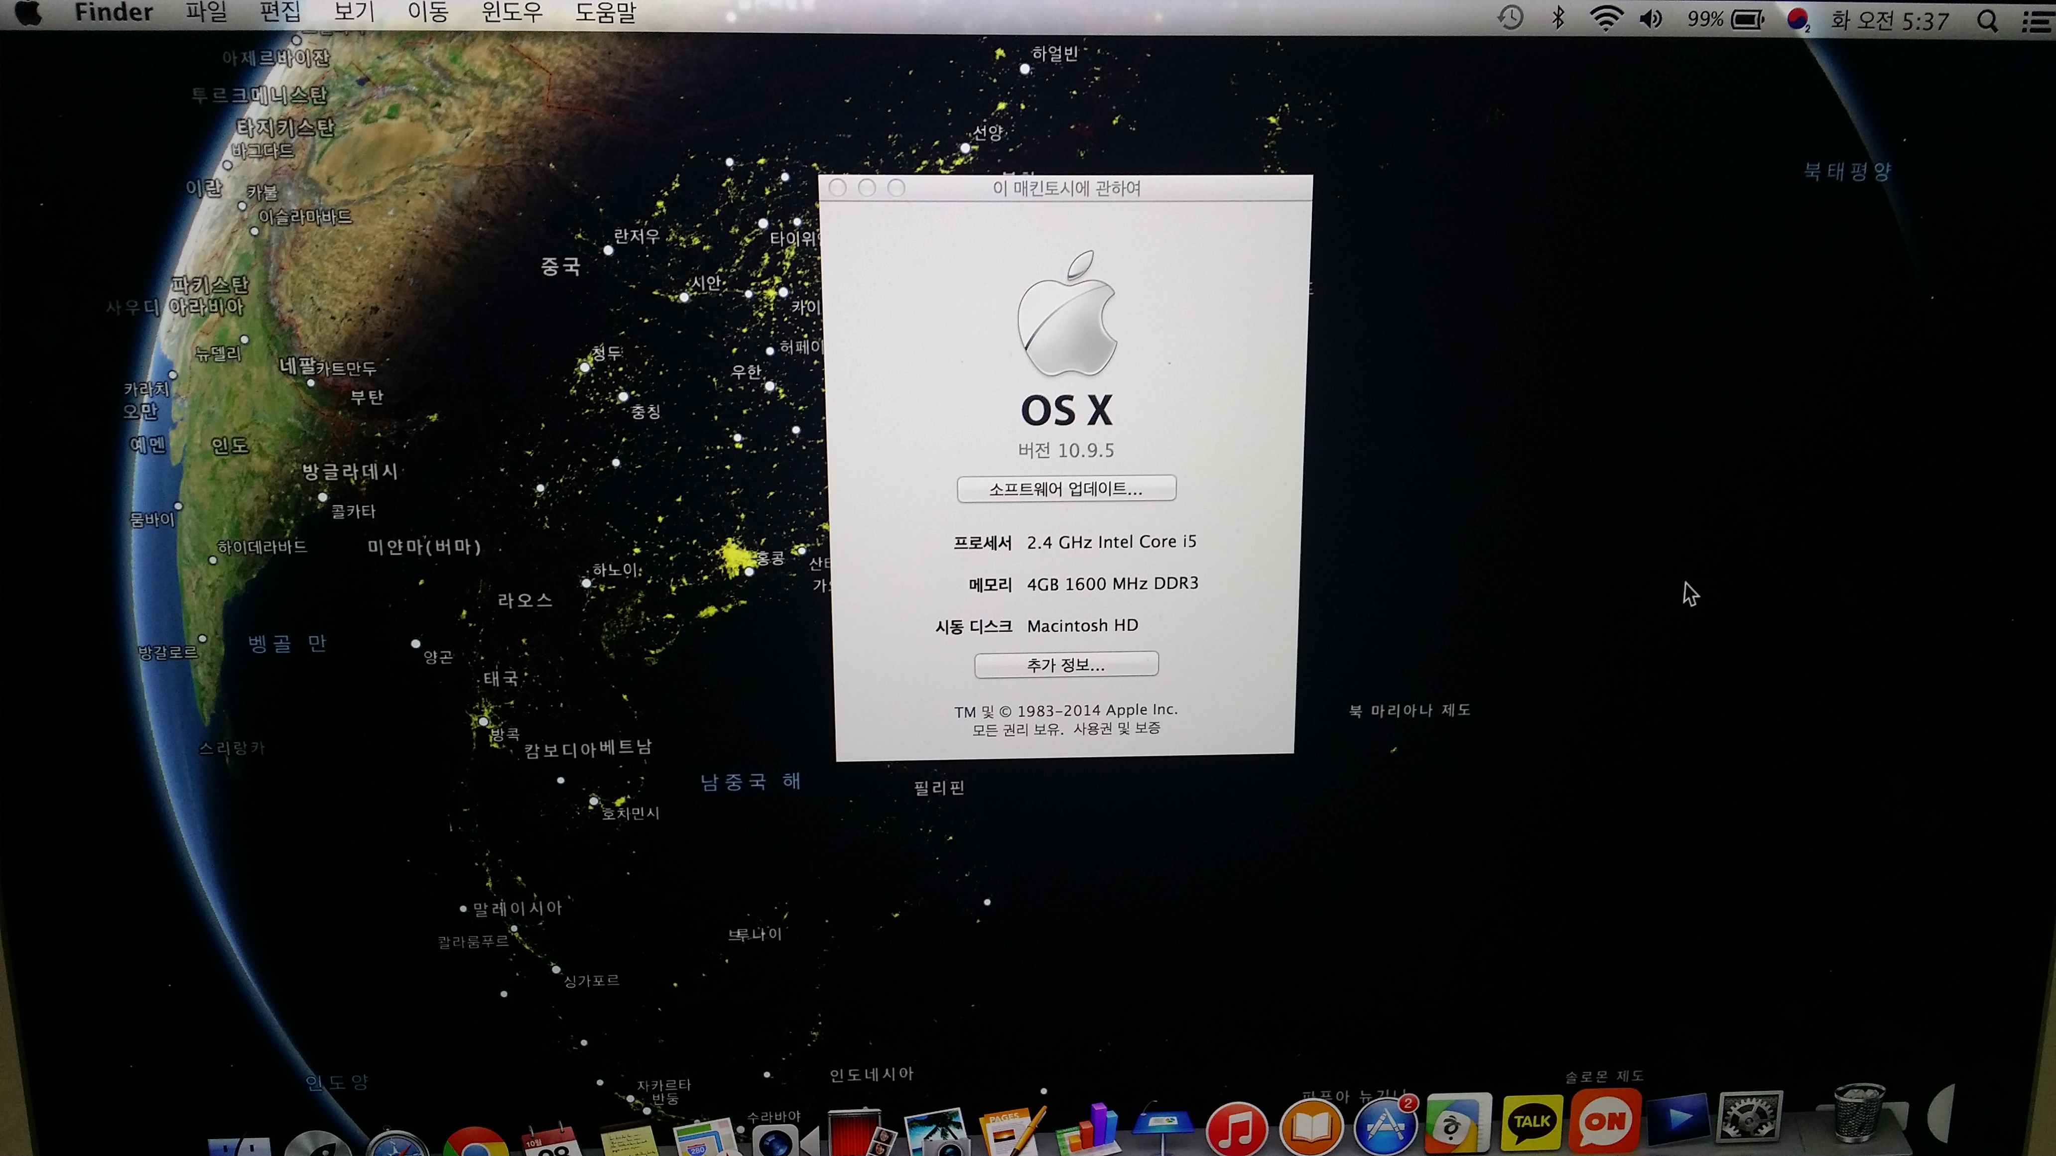
Task: Launch Google Chrome from the dock
Action: (x=475, y=1143)
